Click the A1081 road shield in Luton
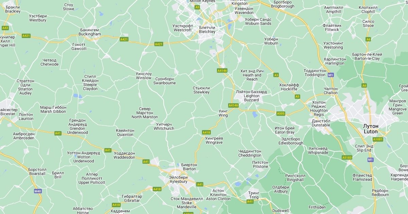 pos(378,139)
